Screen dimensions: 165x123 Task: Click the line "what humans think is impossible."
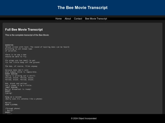(21, 72)
